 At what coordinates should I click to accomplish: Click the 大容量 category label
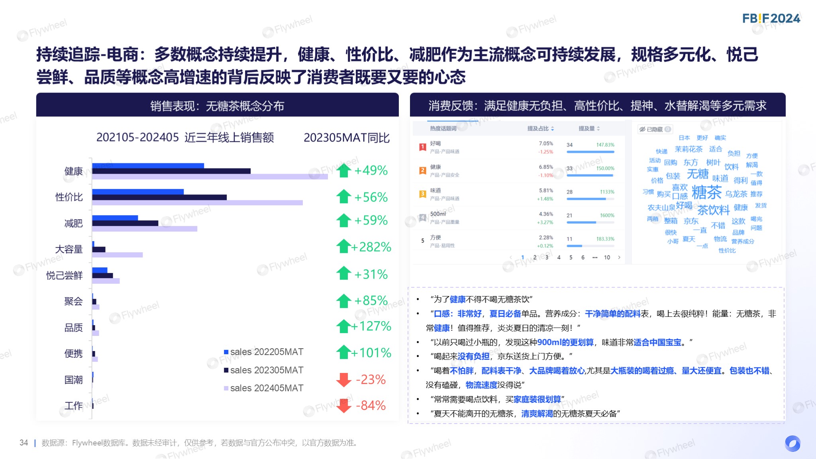[69, 249]
